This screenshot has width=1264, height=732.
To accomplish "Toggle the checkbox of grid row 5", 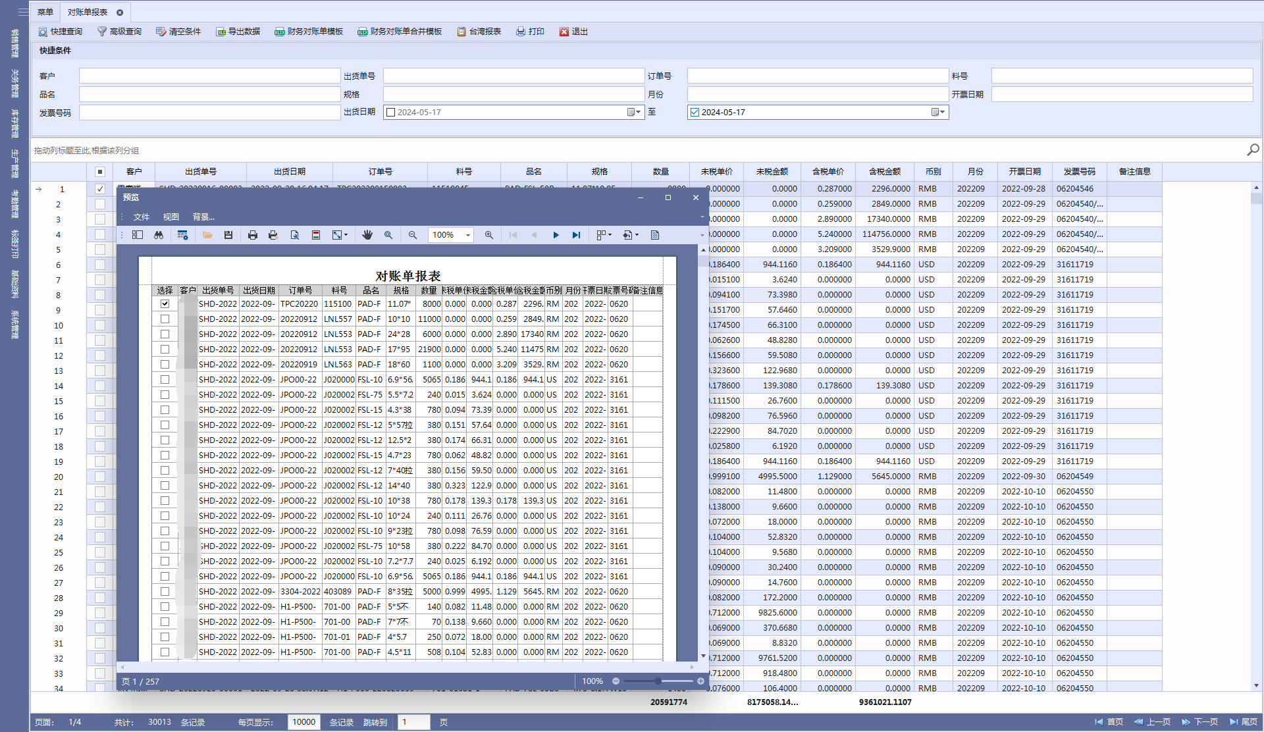I will tap(100, 249).
